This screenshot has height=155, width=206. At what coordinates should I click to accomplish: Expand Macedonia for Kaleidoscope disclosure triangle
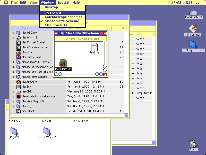[13, 96]
